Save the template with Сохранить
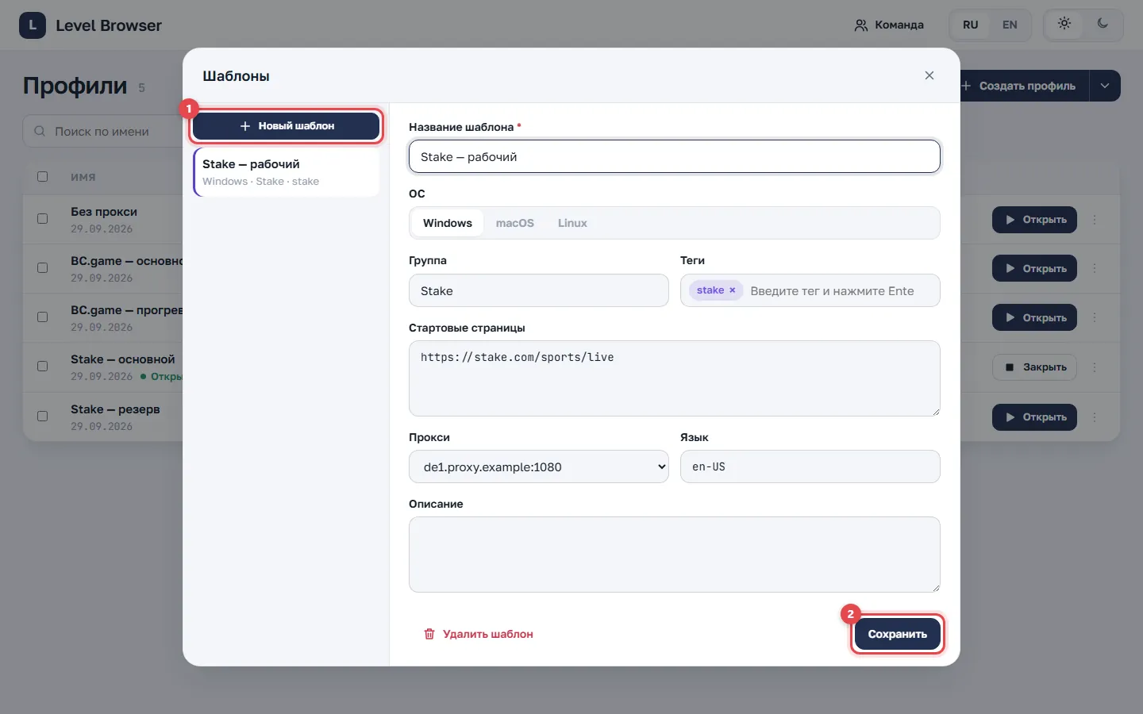This screenshot has height=714, width=1143. click(x=898, y=634)
